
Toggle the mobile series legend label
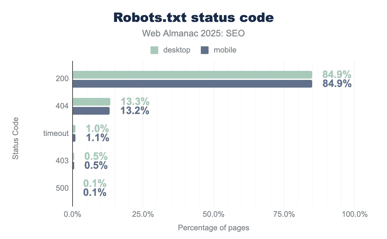pyautogui.click(x=225, y=50)
